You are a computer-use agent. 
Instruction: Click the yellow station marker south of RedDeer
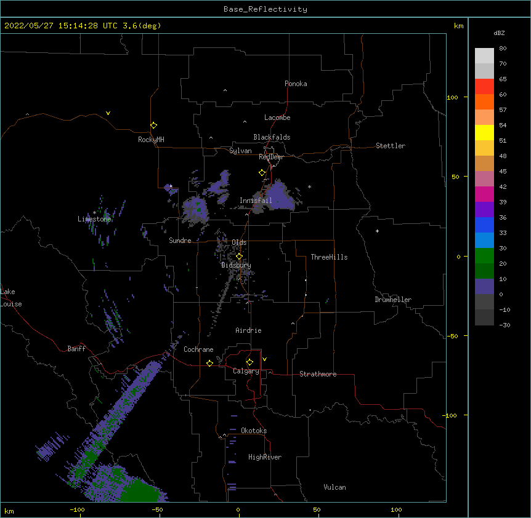(x=262, y=173)
